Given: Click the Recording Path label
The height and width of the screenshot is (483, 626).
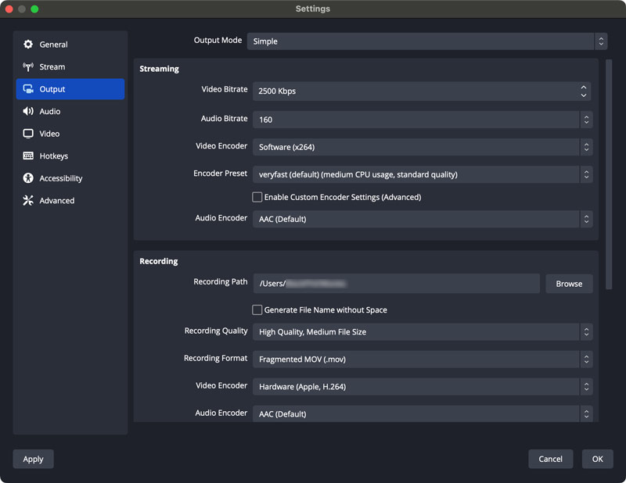Looking at the screenshot, I should [221, 281].
